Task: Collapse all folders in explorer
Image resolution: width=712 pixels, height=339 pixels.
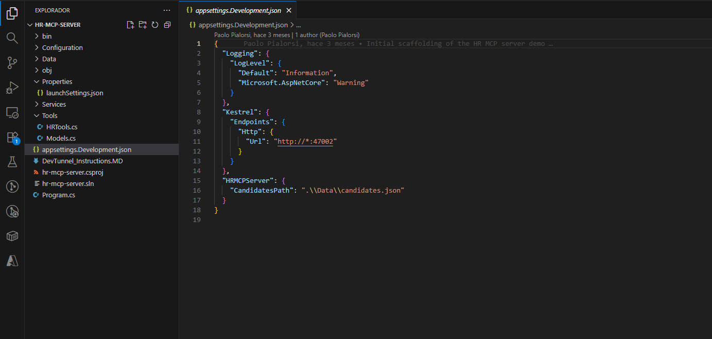Action: pos(167,25)
